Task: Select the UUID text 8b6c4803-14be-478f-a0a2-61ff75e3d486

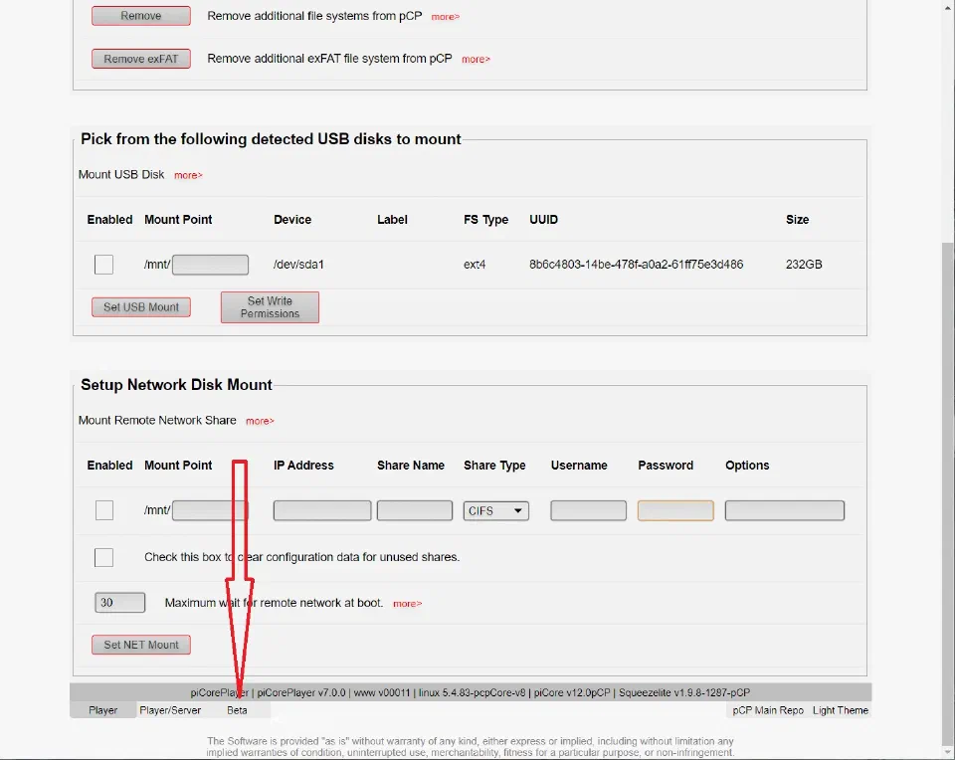Action: click(x=636, y=265)
